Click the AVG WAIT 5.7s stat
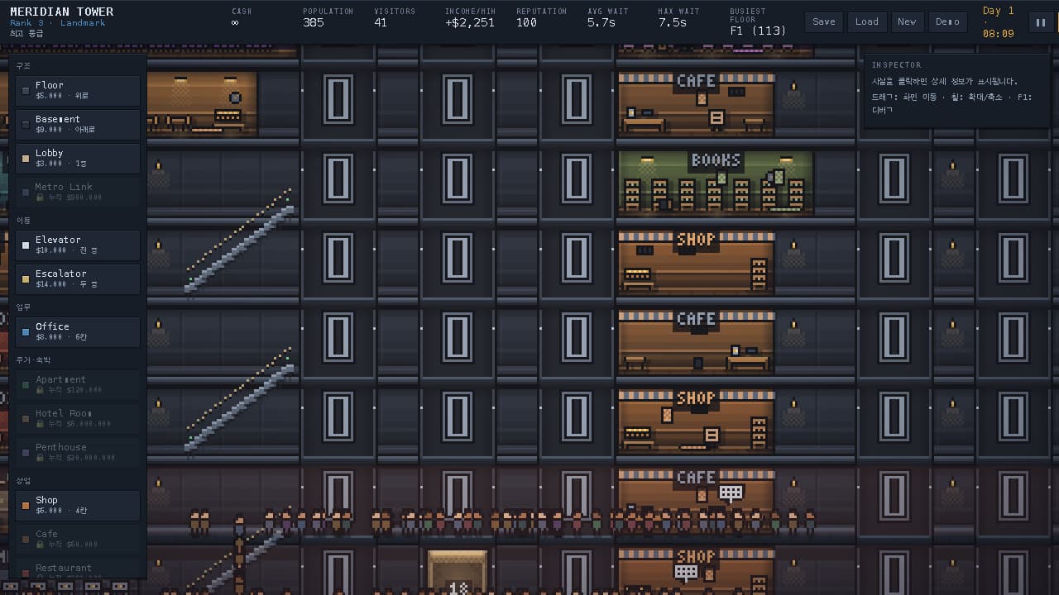 (x=608, y=18)
